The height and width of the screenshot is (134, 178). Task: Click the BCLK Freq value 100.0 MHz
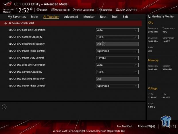pos(153,41)
